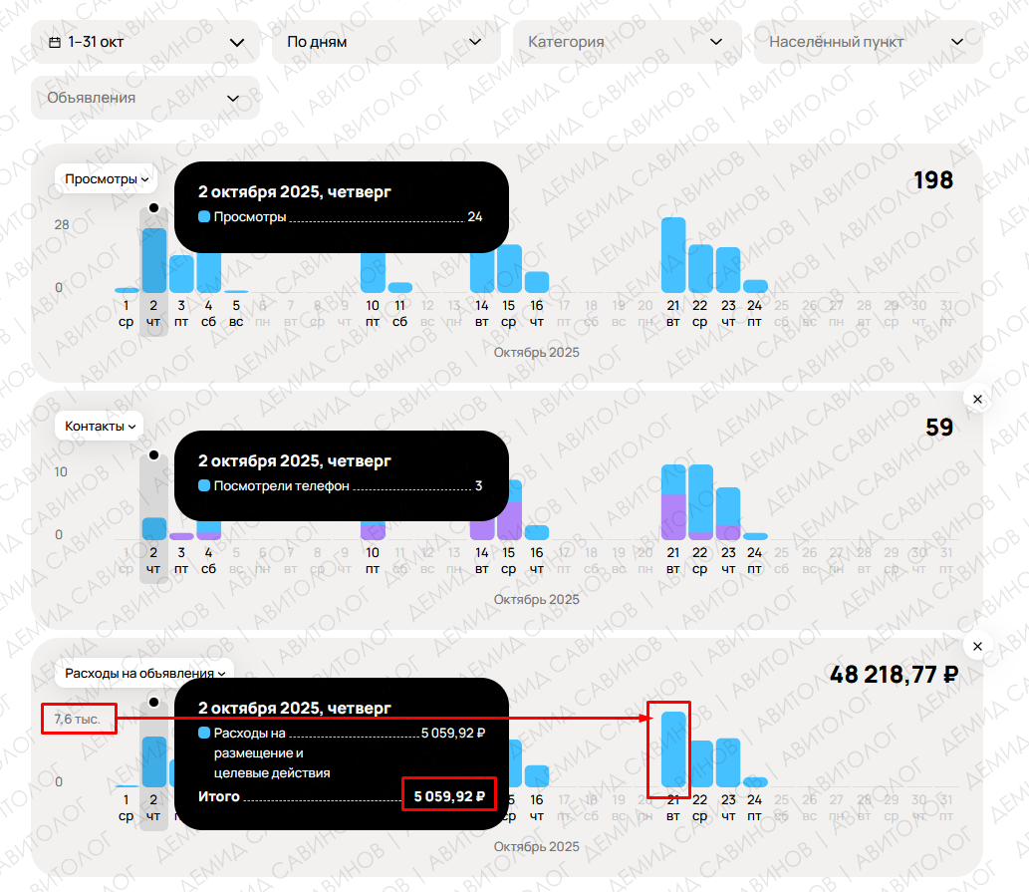Expand the Населённый пункт filter dropdown
Viewport: 1029px width, 892px height.
coord(869,42)
